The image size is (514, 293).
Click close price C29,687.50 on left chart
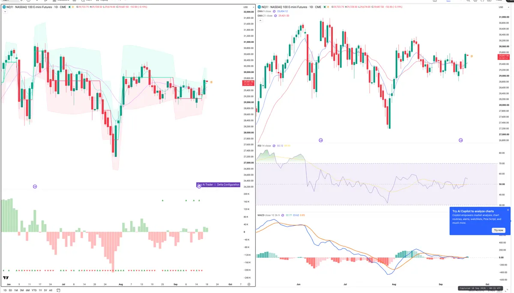click(x=122, y=7)
